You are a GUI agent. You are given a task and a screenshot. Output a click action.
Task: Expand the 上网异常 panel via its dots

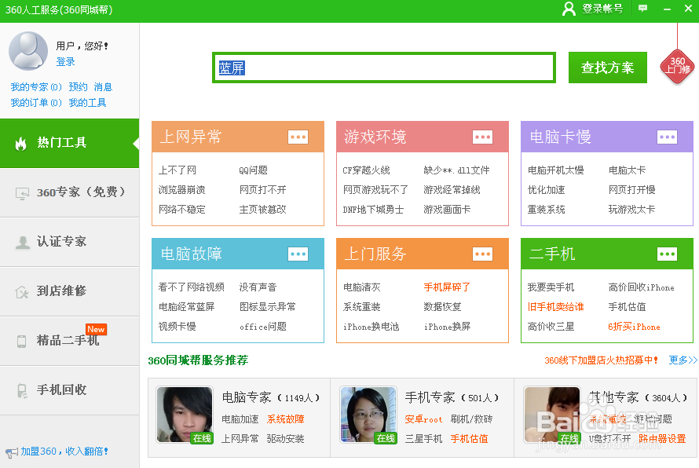pyautogui.click(x=298, y=136)
